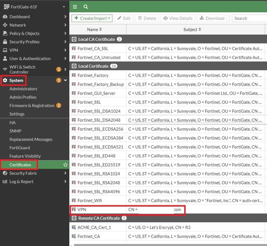Image resolution: width=267 pixels, height=246 pixels.
Task: Click the favorite star next to Certificates
Action: (x=65, y=165)
